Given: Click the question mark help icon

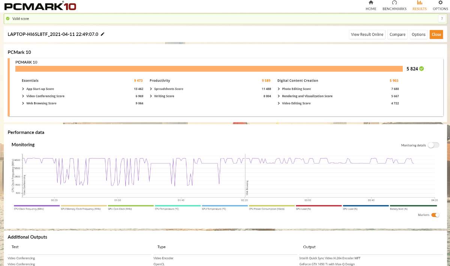Looking at the screenshot, I should pyautogui.click(x=442, y=19).
